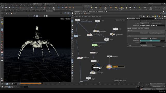The image size is (166, 93).
Task: Open the File Cache gear menu
Action: (156, 19)
